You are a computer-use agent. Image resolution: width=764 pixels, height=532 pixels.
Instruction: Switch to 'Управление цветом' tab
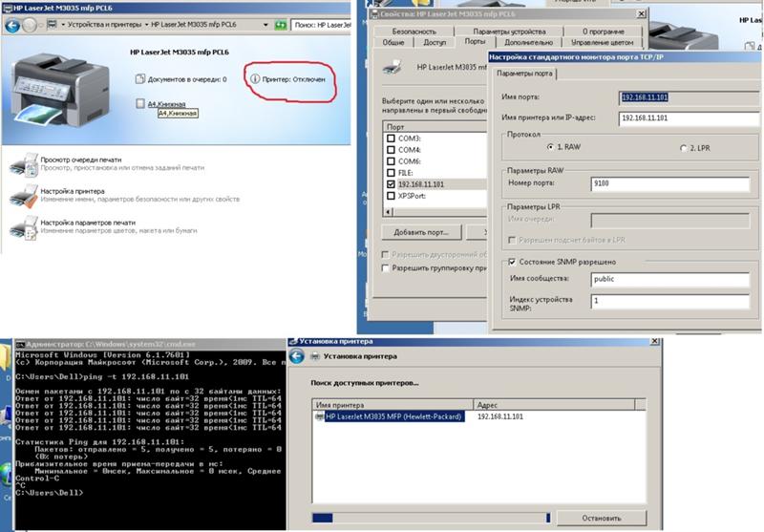click(603, 42)
